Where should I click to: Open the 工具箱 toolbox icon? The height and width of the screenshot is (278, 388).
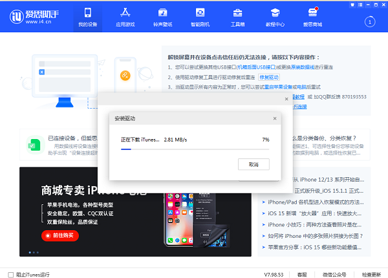click(x=238, y=17)
